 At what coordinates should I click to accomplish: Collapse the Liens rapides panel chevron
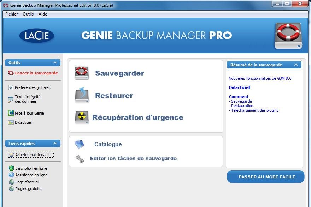(55, 144)
